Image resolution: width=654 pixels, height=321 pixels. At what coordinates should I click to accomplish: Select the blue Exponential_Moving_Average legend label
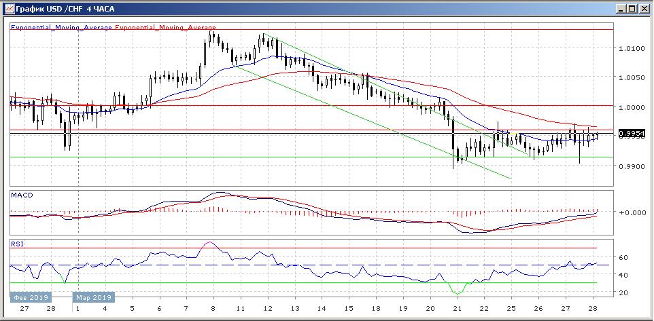[62, 28]
